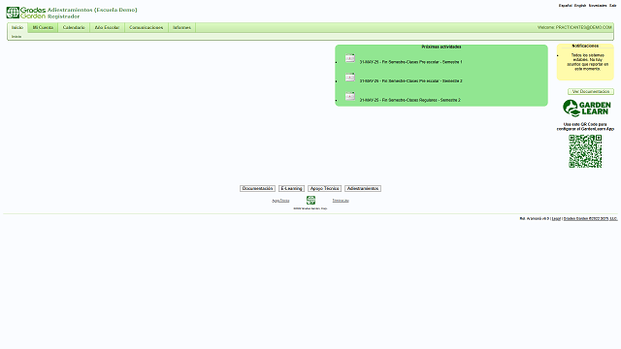Click the Notificaciones heading

tap(585, 46)
